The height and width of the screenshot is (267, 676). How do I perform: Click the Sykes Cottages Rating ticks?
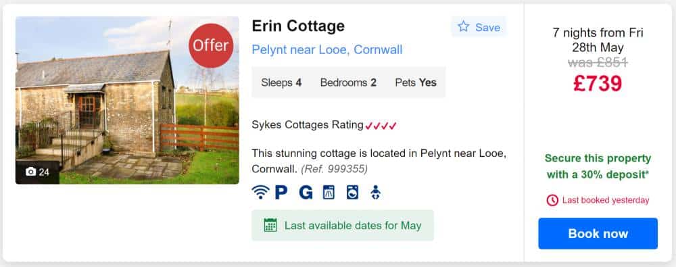(381, 126)
